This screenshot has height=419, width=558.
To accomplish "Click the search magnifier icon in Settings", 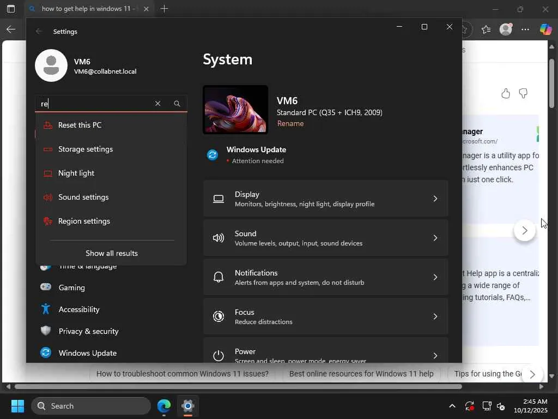I will (177, 104).
